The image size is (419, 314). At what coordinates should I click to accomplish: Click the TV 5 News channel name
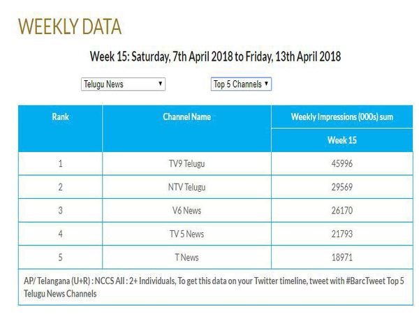pos(186,234)
